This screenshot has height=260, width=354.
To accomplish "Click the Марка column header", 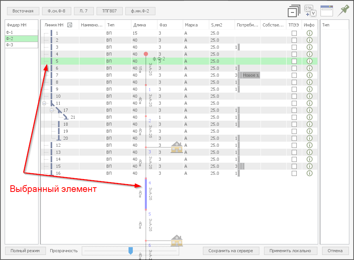I will tap(196, 25).
